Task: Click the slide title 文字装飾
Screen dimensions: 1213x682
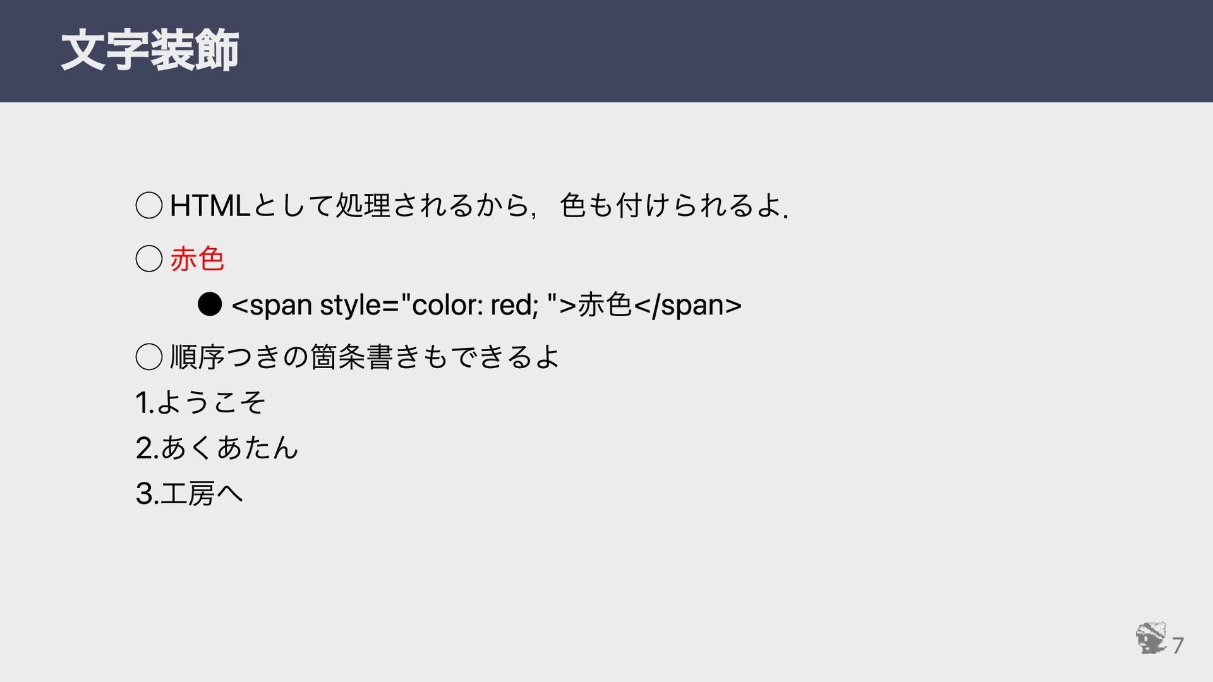Action: point(150,51)
